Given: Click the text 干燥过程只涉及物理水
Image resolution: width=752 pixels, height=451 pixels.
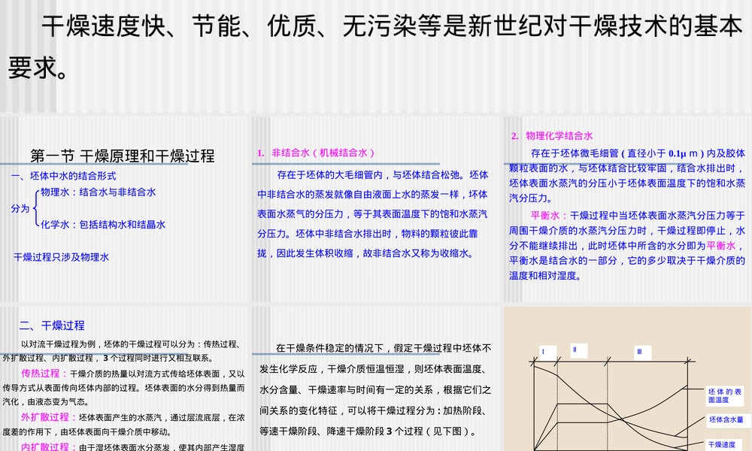Looking at the screenshot, I should coord(62,257).
